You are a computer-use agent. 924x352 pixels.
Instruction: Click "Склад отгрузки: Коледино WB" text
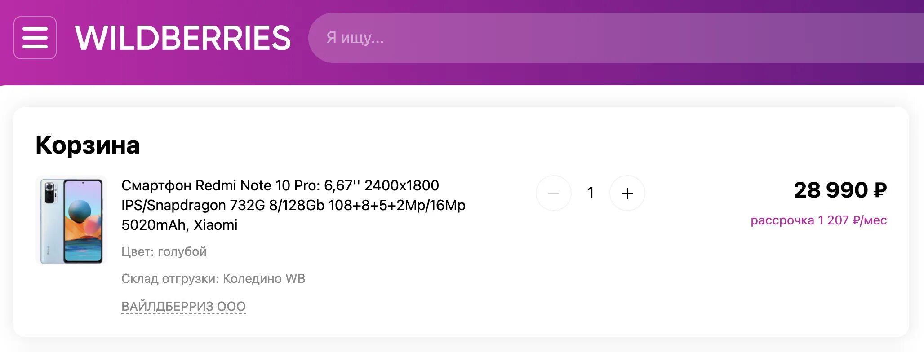213,279
